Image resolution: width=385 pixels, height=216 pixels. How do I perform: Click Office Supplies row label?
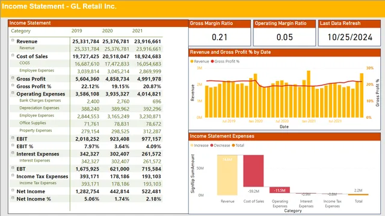(x=32, y=123)
